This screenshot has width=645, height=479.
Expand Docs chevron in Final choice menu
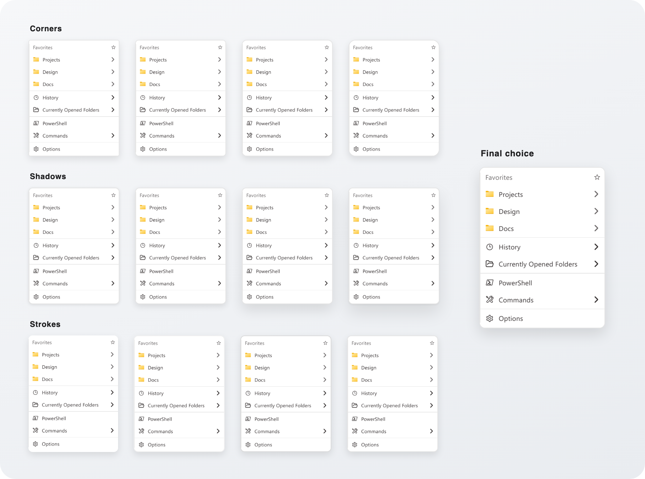point(596,228)
